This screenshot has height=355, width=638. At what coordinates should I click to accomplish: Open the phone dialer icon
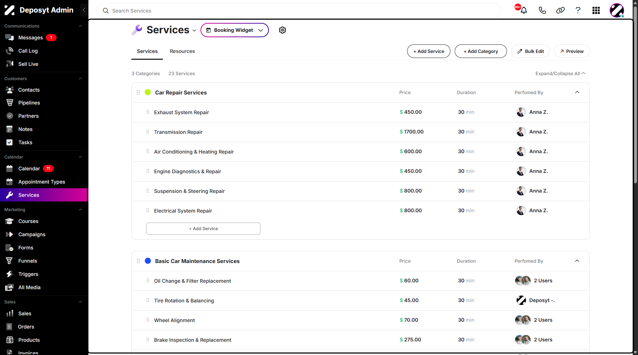542,10
